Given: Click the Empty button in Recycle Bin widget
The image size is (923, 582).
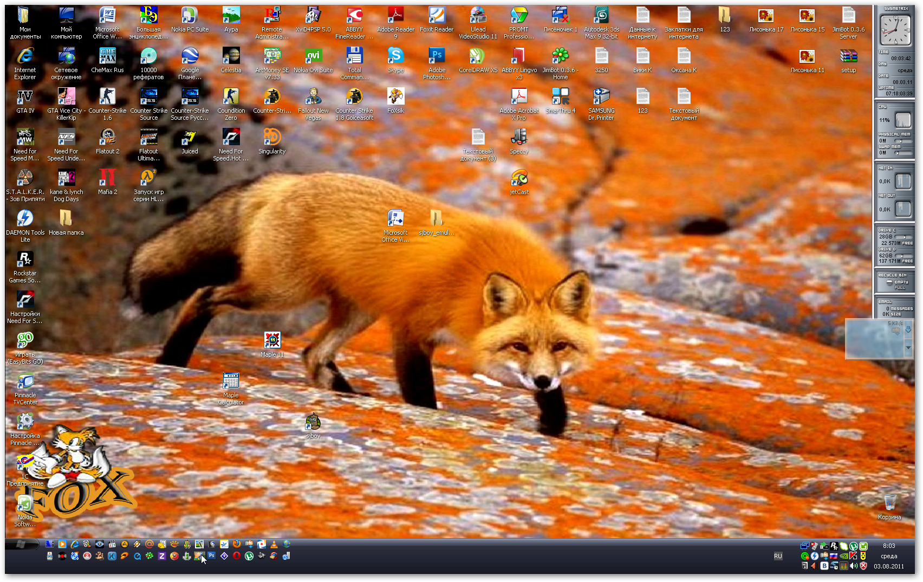Looking at the screenshot, I should point(901,282).
